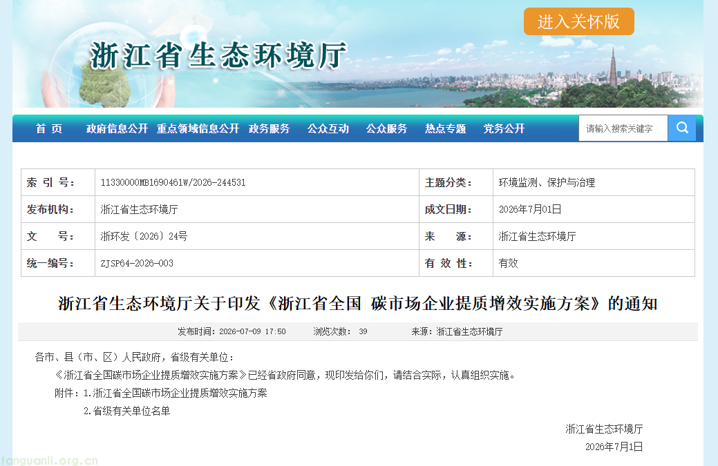Click the 环境监测、保护与治理 topic category
This screenshot has height=466, width=718.
[547, 182]
